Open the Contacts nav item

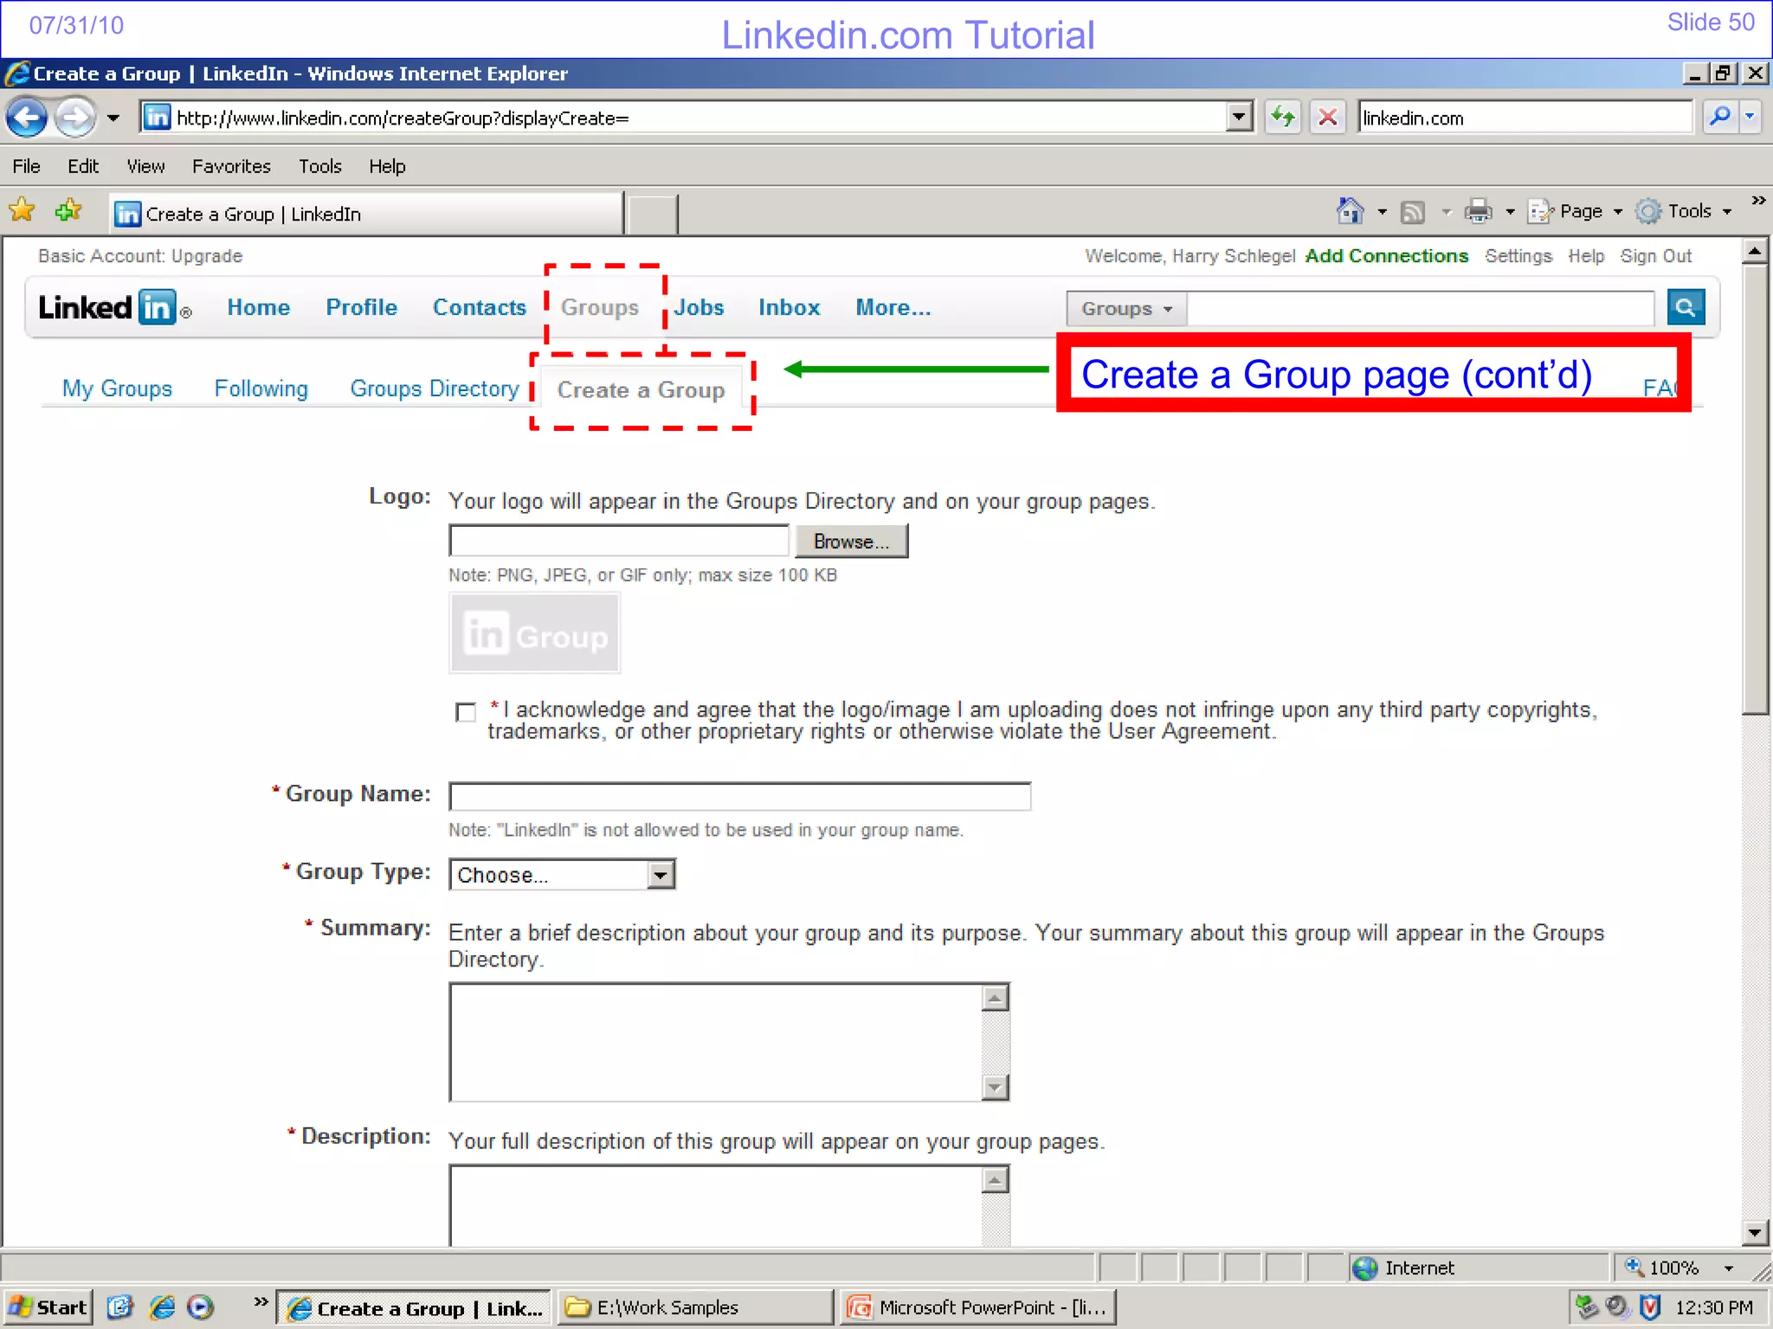(x=480, y=307)
